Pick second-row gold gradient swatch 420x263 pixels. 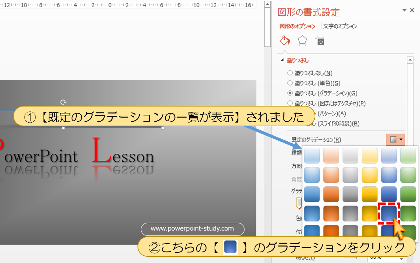tap(370, 175)
